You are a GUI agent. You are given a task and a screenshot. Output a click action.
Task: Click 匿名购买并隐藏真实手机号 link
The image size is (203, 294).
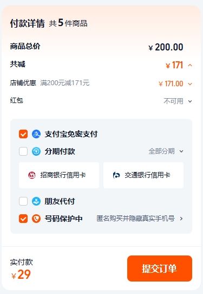[x=136, y=219]
